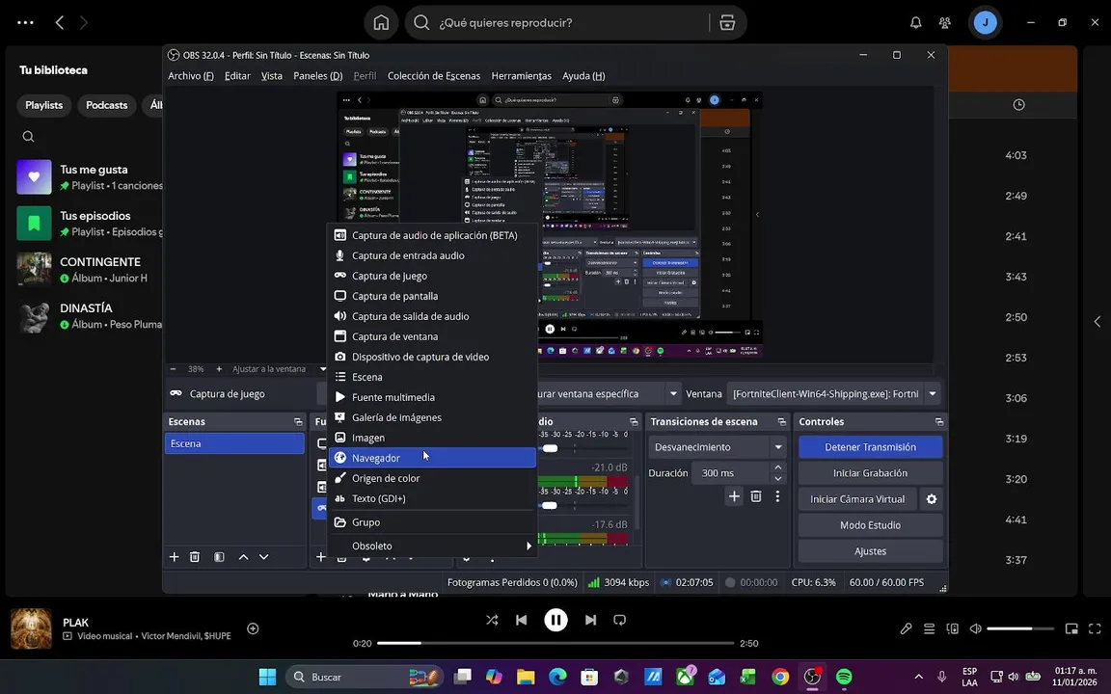Image resolution: width=1111 pixels, height=694 pixels.
Task: Skip to next Spotify track
Action: tap(590, 621)
